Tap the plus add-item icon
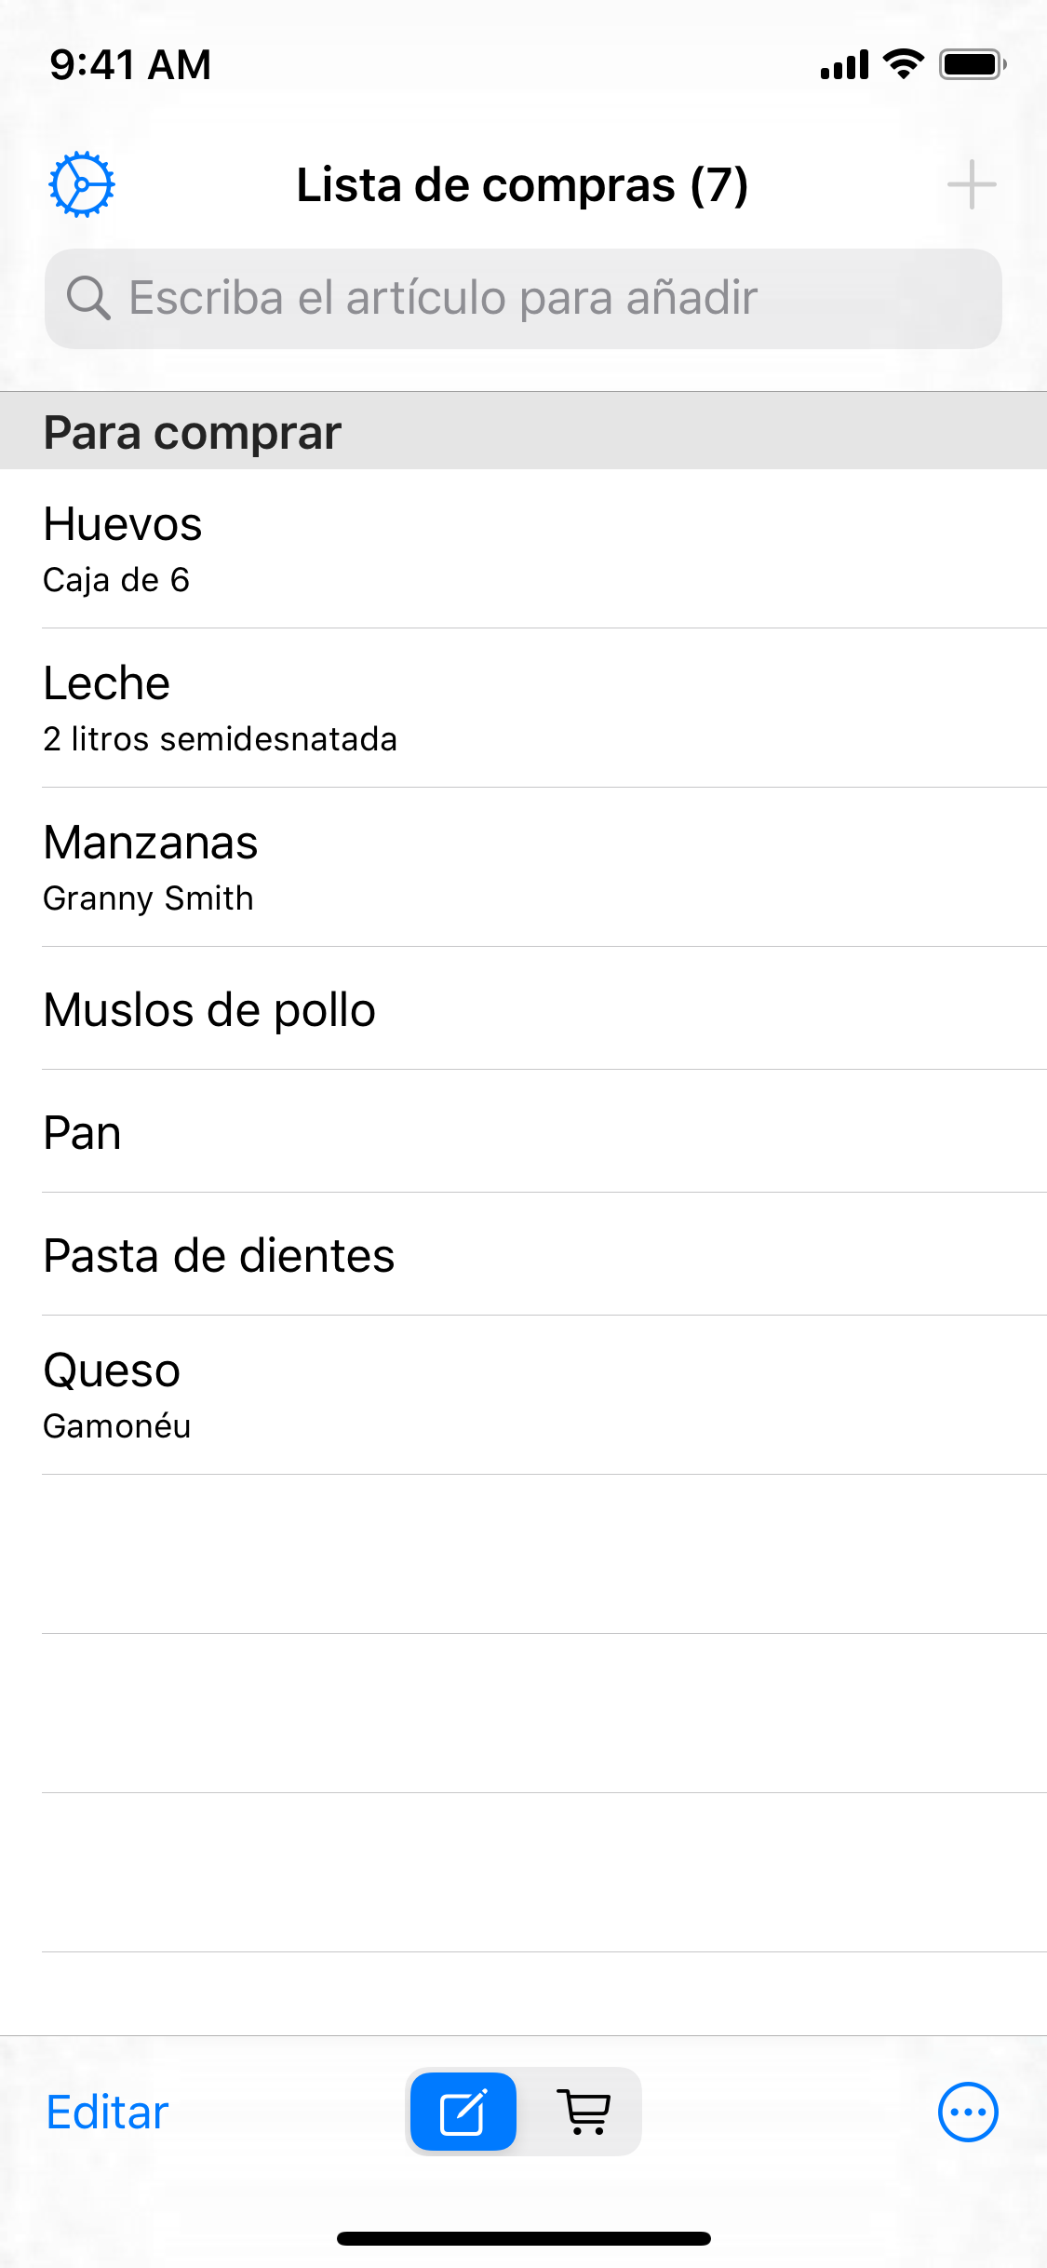Image resolution: width=1047 pixels, height=2268 pixels. click(x=971, y=184)
